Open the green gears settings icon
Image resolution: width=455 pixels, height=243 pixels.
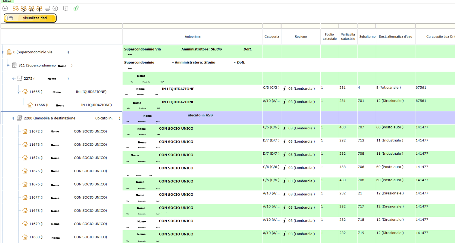pyautogui.click(x=76, y=8)
